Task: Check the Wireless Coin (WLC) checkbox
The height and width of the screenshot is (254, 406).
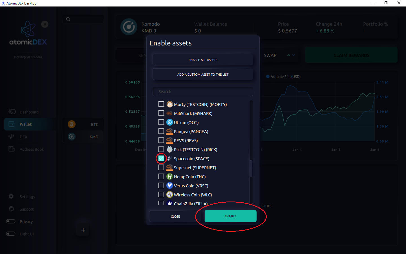Action: [161, 195]
